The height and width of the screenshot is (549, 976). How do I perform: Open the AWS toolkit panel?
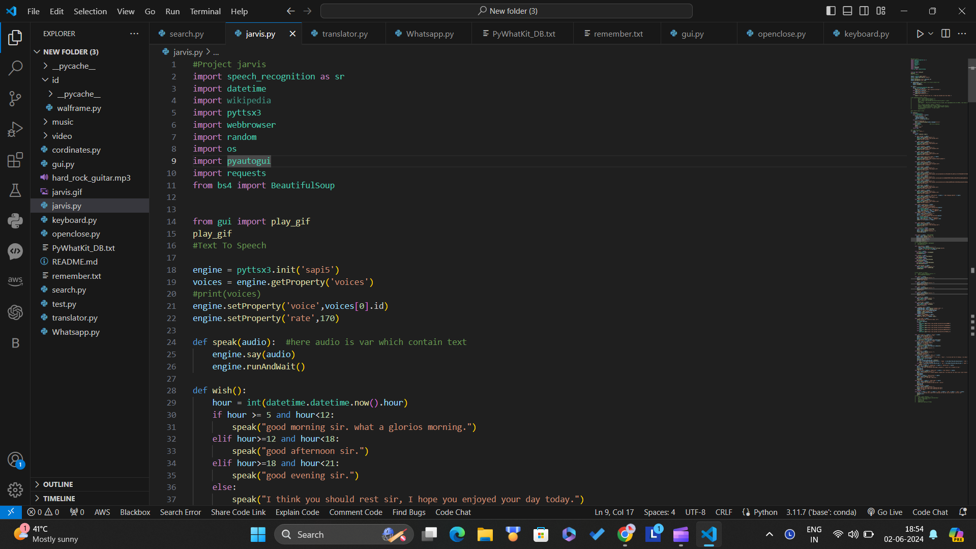15,281
